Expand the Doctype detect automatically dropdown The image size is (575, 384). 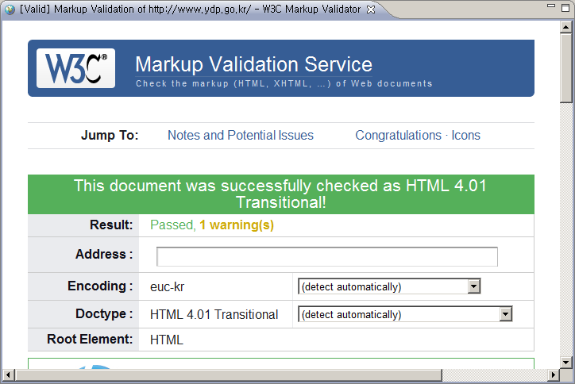(505, 314)
